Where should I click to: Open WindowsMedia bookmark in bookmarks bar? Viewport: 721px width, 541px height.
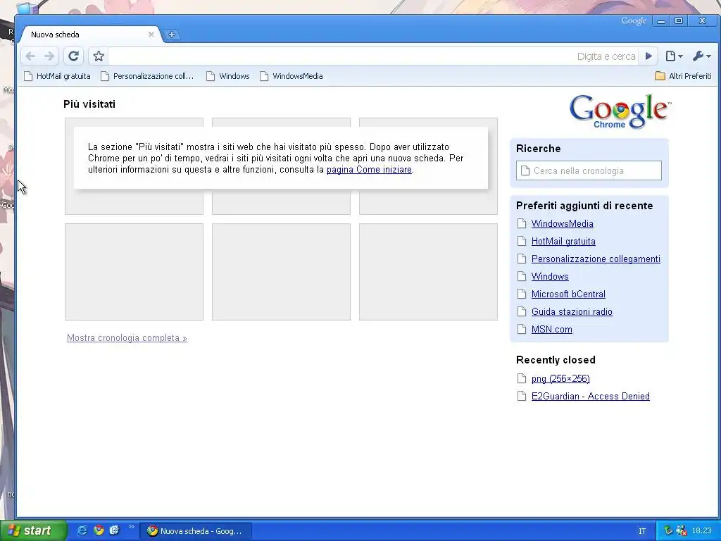(x=291, y=76)
